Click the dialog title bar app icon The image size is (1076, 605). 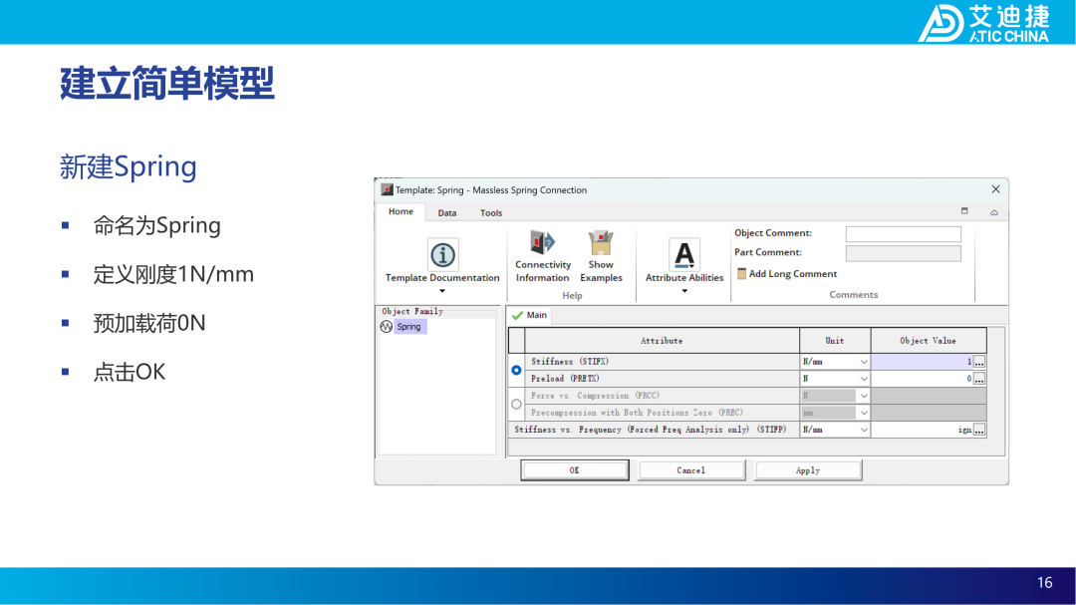(387, 189)
